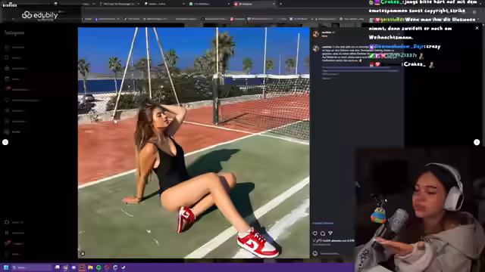
Task: Go to the next post arrow
Action: pos(477,142)
